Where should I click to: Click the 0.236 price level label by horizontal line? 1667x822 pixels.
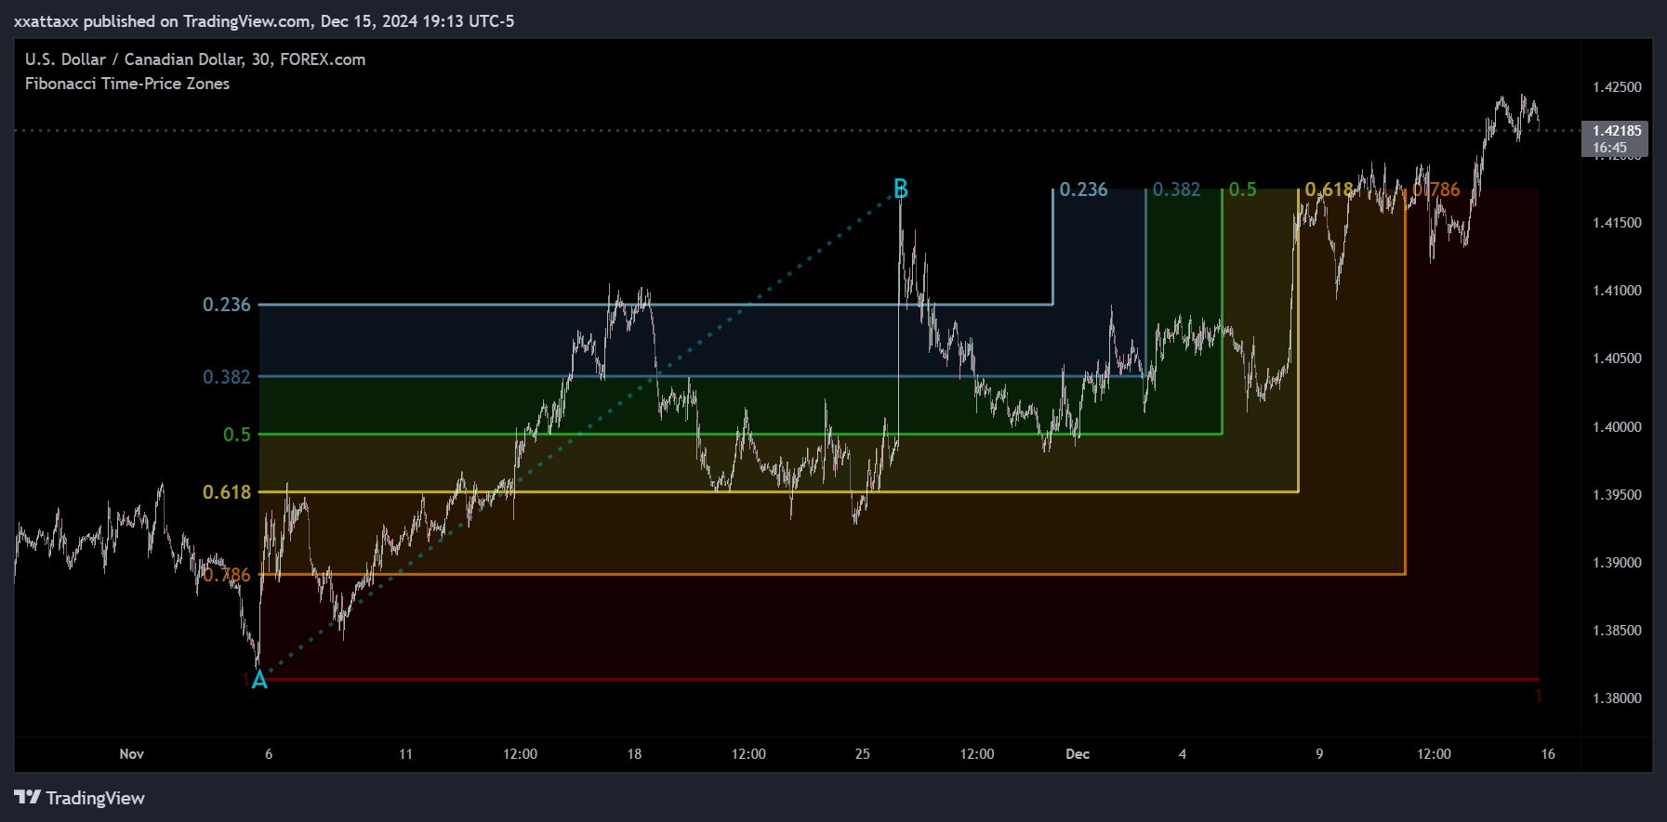(x=227, y=305)
